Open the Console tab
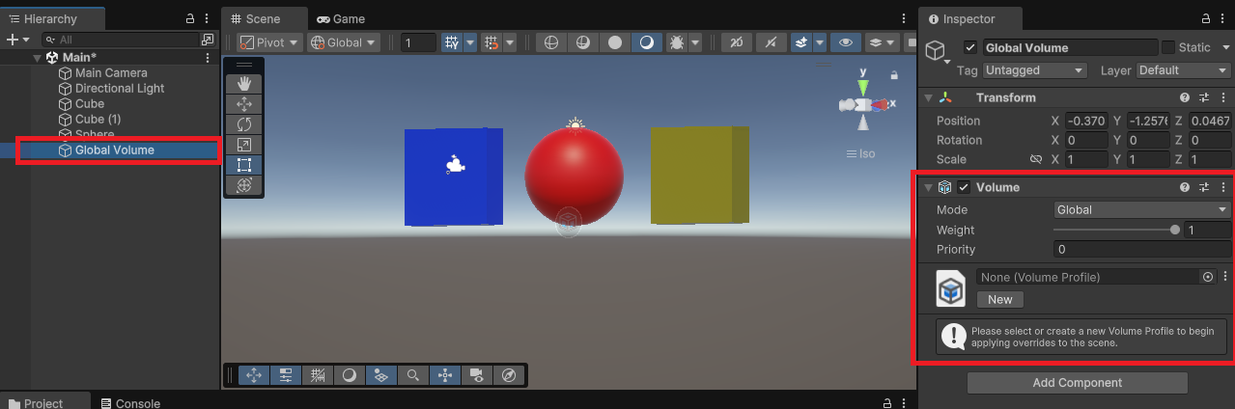Viewport: 1235px width, 409px height. pyautogui.click(x=131, y=403)
